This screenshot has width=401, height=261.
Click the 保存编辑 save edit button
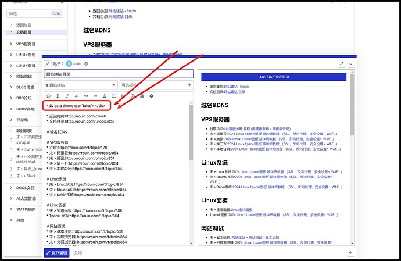[56, 252]
